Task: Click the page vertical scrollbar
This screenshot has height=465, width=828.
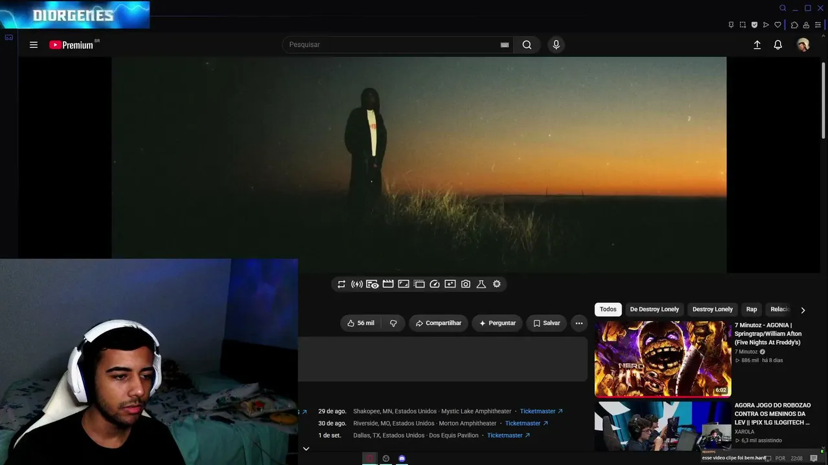Action: [x=823, y=100]
